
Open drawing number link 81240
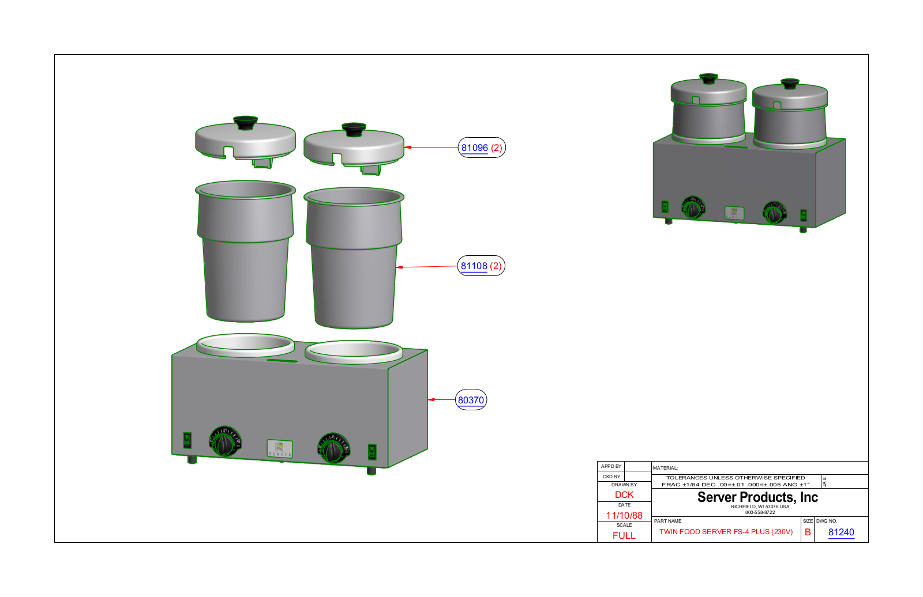(x=841, y=532)
